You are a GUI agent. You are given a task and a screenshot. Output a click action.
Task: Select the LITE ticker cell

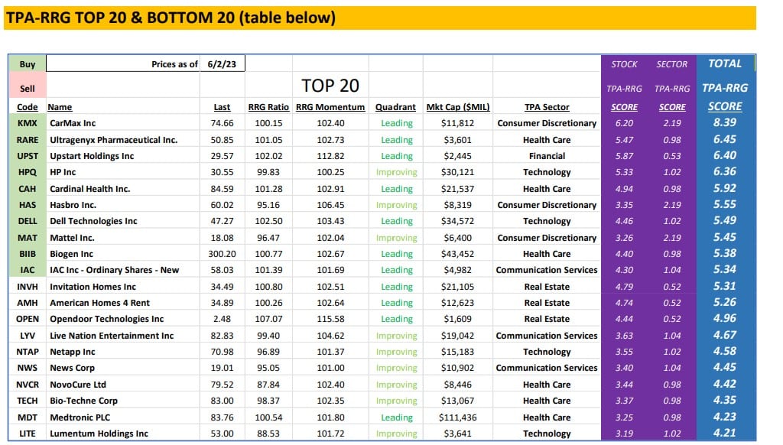27,434
